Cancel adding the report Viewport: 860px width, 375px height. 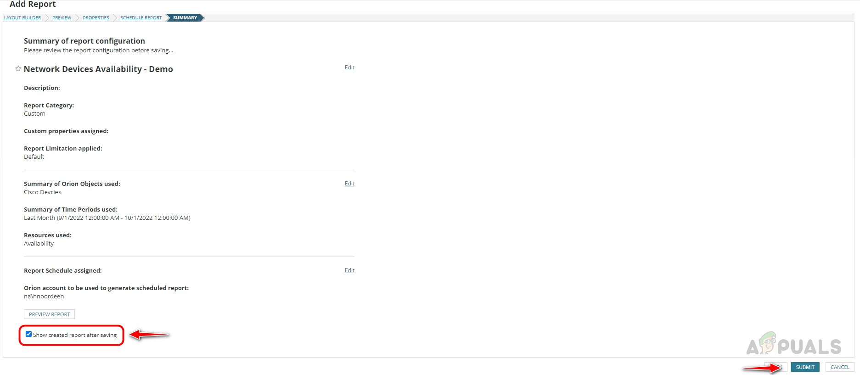pos(839,367)
